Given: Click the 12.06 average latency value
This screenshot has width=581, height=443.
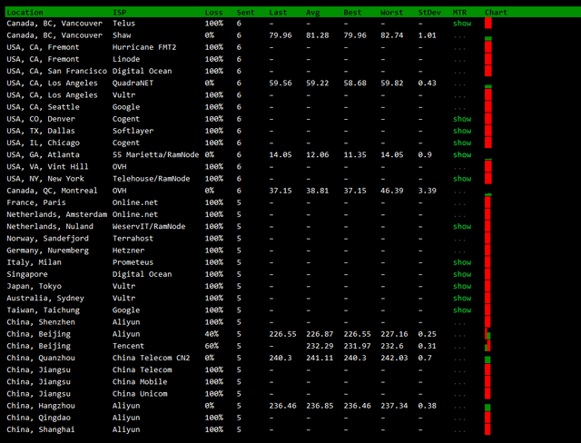Looking at the screenshot, I should tap(317, 155).
